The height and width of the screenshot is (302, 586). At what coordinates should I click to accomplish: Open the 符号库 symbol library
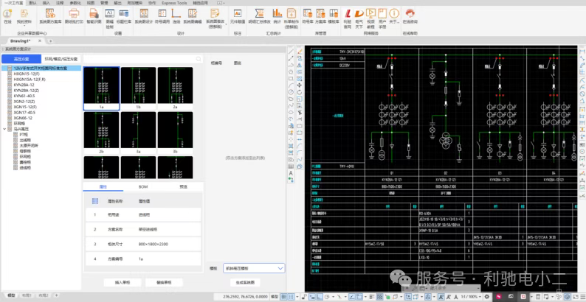[307, 15]
